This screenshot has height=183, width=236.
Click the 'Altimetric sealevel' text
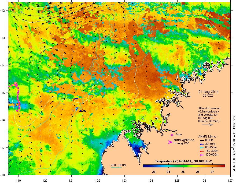click(x=209, y=108)
